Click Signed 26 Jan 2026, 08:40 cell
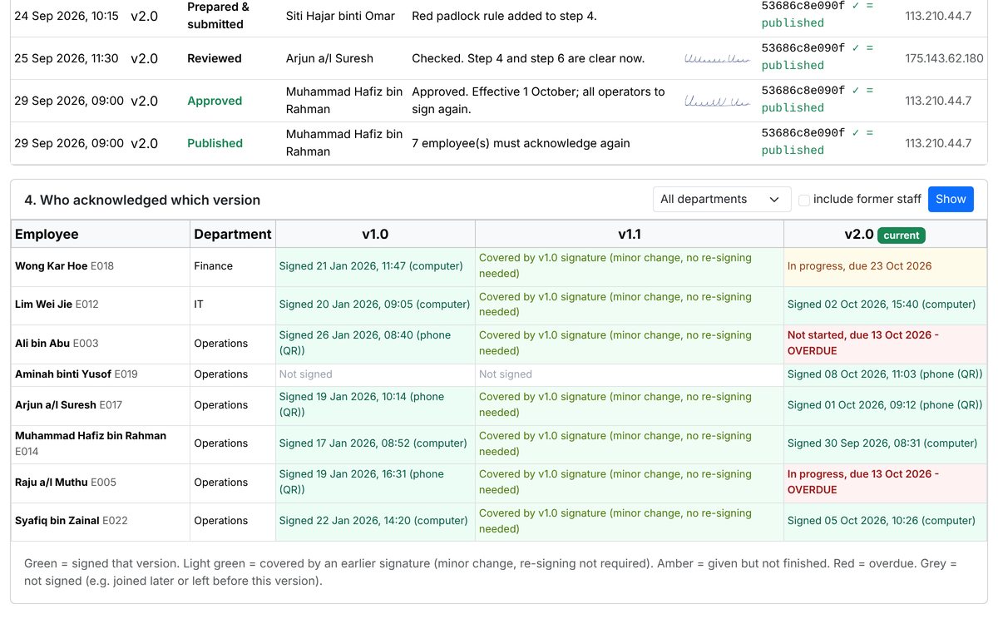Viewport: 998px width, 624px height. tap(375, 344)
